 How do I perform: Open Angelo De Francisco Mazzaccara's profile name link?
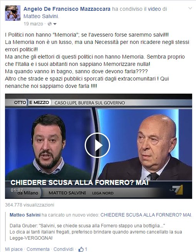(x=67, y=9)
